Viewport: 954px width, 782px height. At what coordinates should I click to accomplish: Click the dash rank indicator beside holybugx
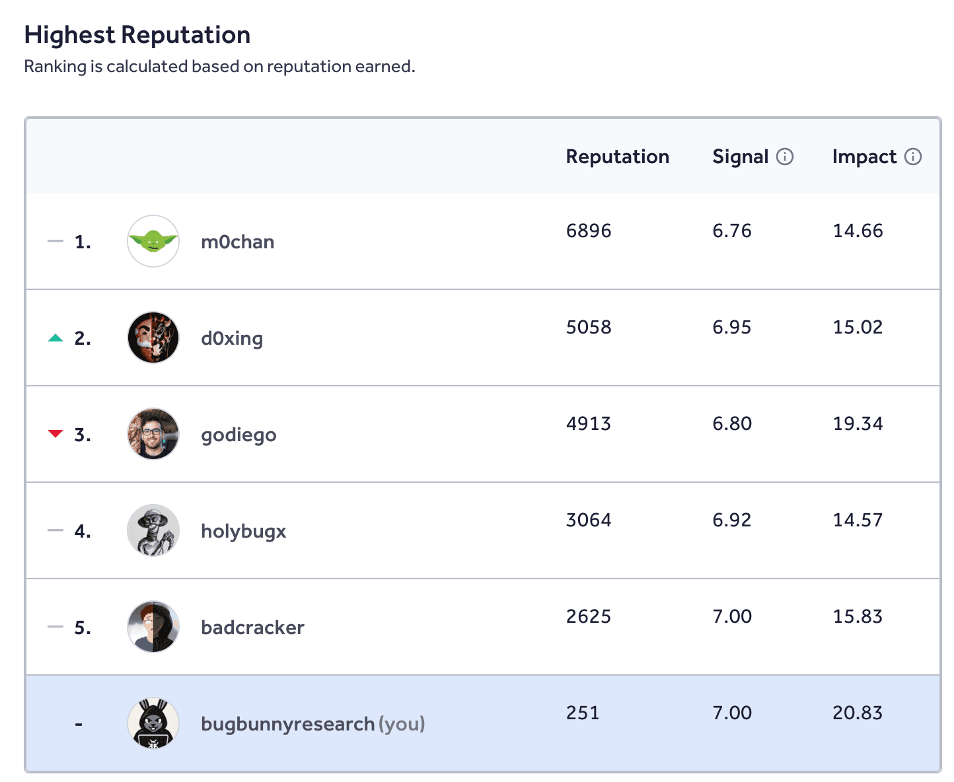click(55, 530)
